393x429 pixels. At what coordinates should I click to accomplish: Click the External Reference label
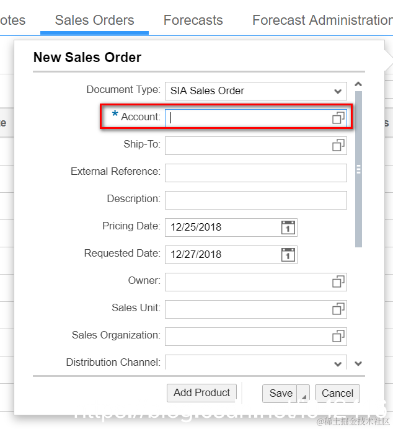[x=115, y=171]
